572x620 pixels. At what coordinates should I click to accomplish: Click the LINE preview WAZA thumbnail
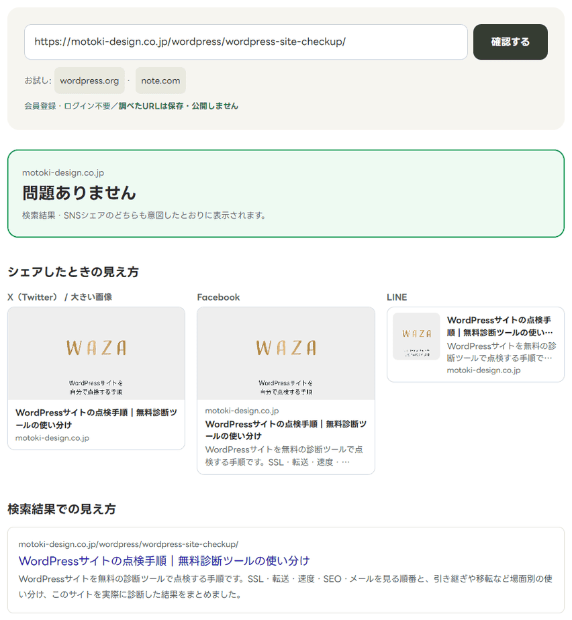pos(416,336)
